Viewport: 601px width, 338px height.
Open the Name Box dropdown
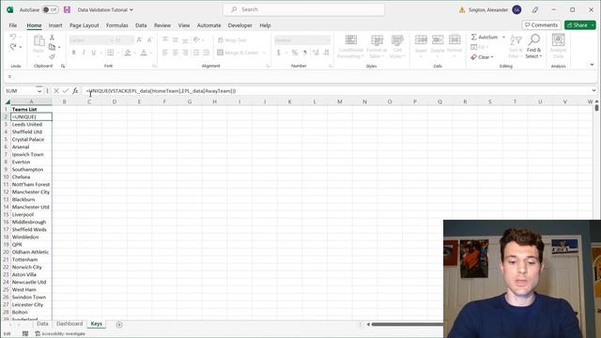39,91
